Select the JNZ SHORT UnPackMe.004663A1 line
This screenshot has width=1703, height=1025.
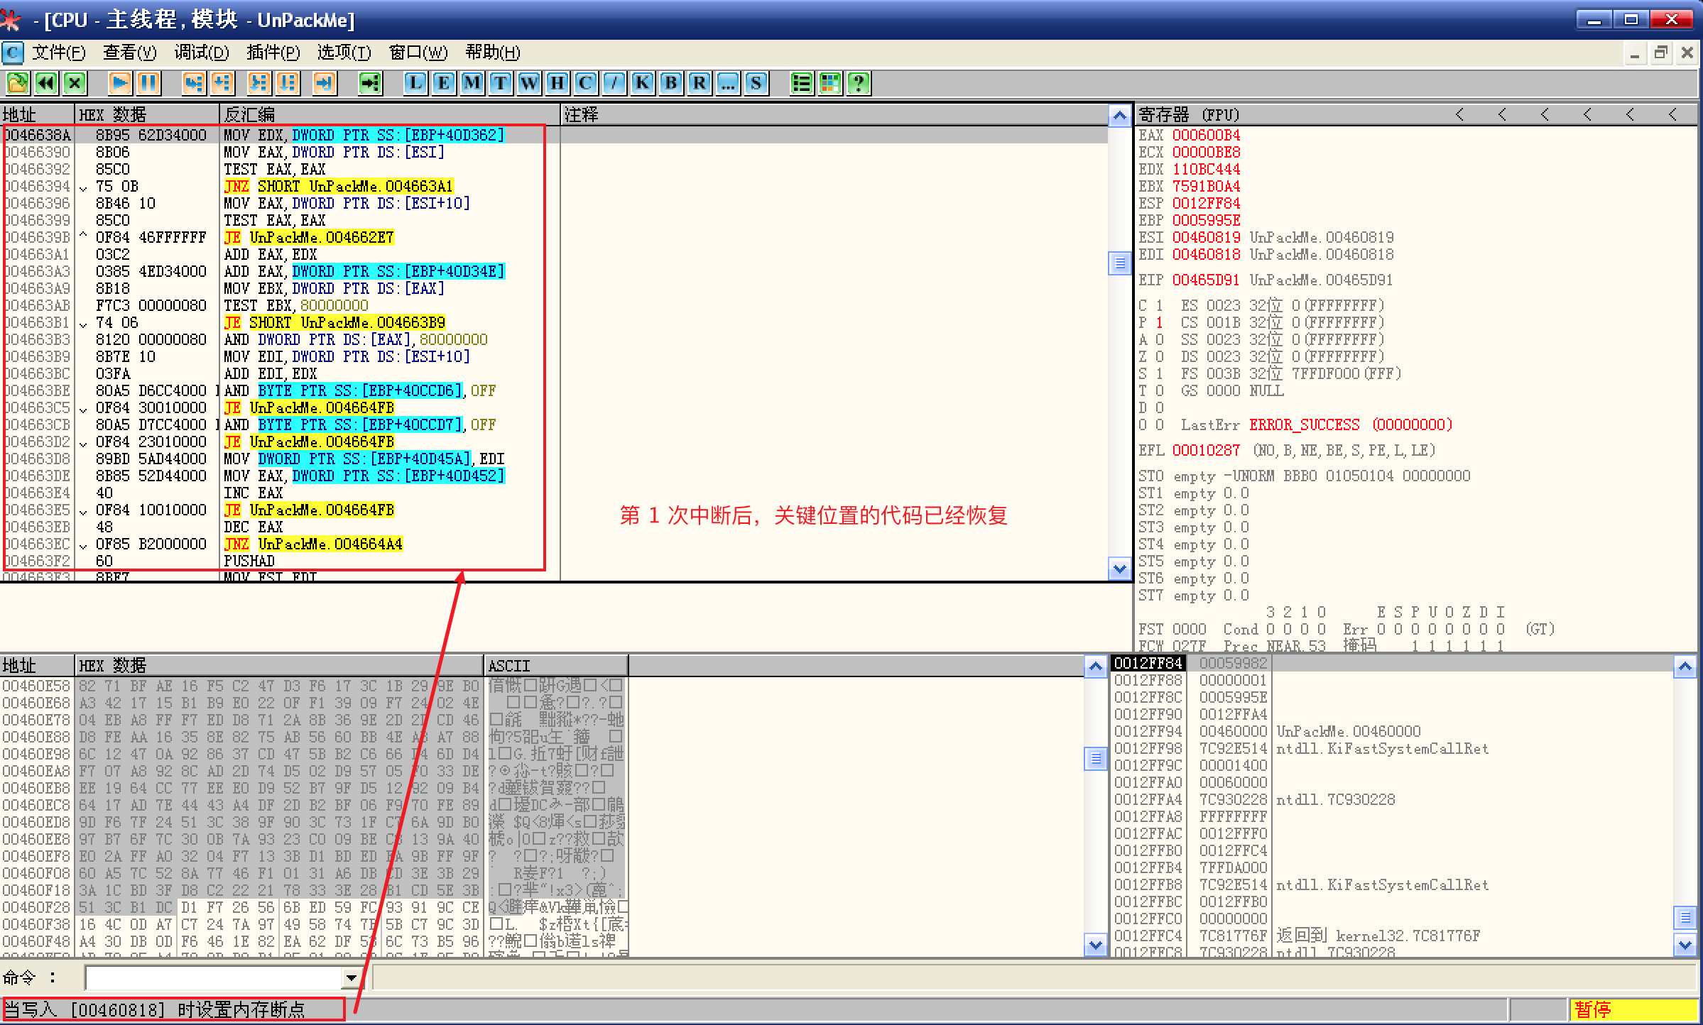(338, 187)
